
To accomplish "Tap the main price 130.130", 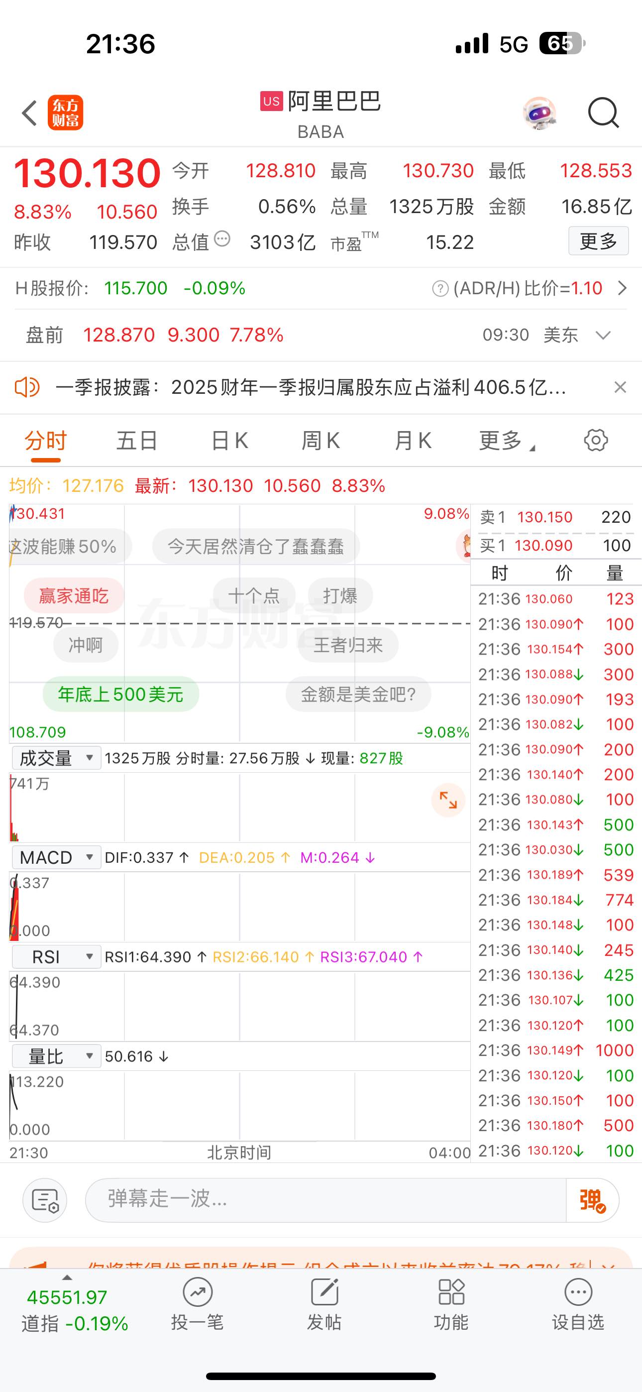I will coord(87,173).
